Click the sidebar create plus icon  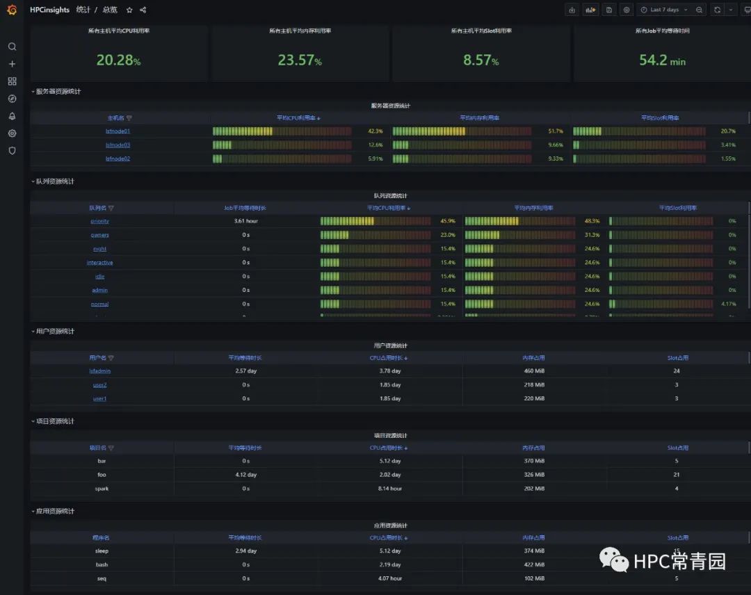12,64
